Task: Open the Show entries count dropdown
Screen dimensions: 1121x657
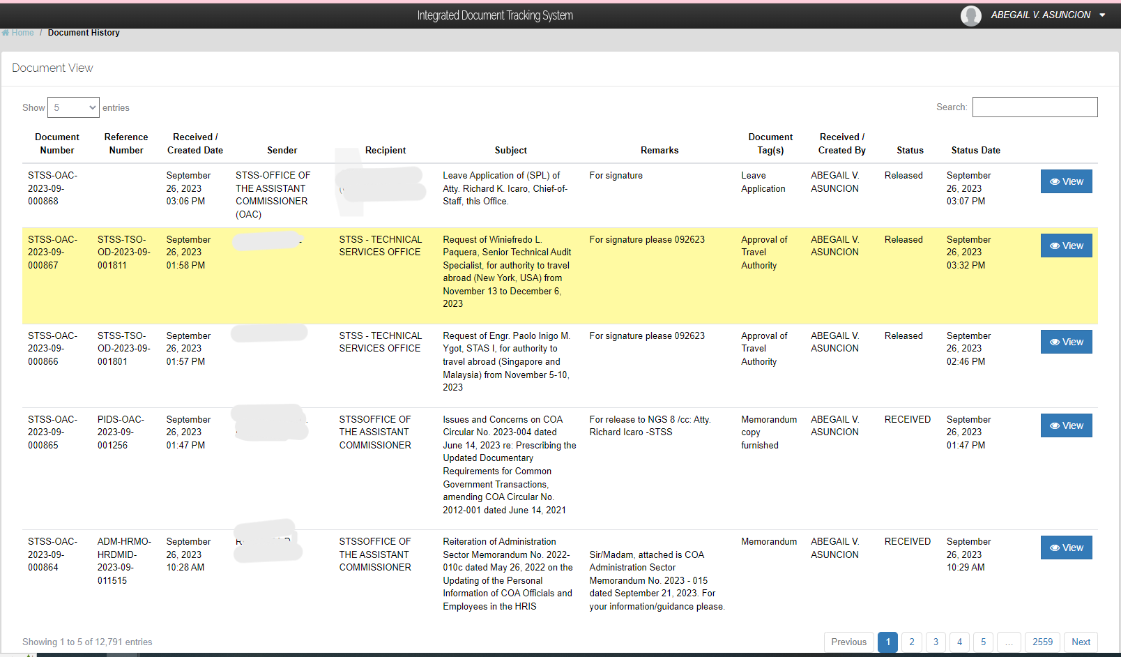Action: [73, 107]
